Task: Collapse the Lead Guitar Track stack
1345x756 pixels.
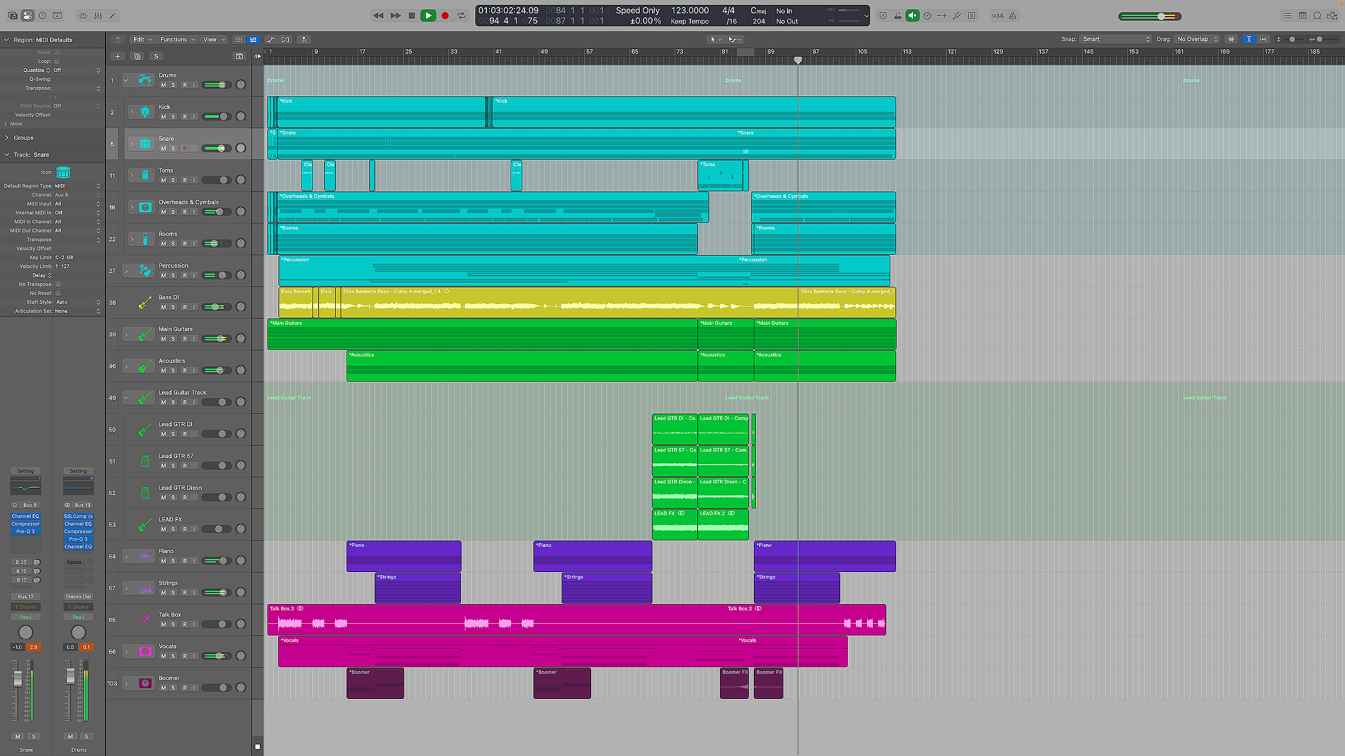Action: (126, 398)
